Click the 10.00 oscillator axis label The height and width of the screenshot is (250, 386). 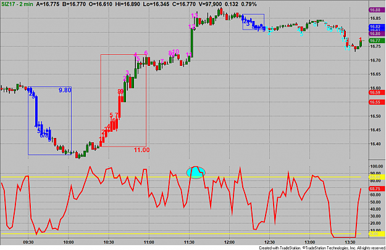[376, 230]
